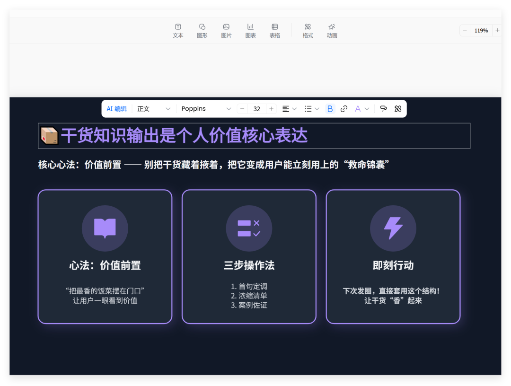
Task: Insert a hyperlink from the format bar
Action: pos(344,108)
